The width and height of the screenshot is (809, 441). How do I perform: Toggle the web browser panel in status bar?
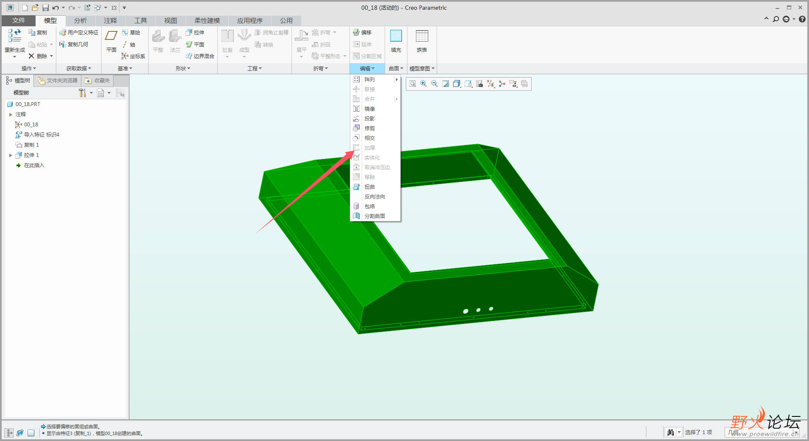click(20, 433)
